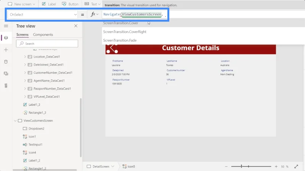This screenshot has height=171, width=305.
Task: Insert a Label from the toolbar
Action: (49, 4)
